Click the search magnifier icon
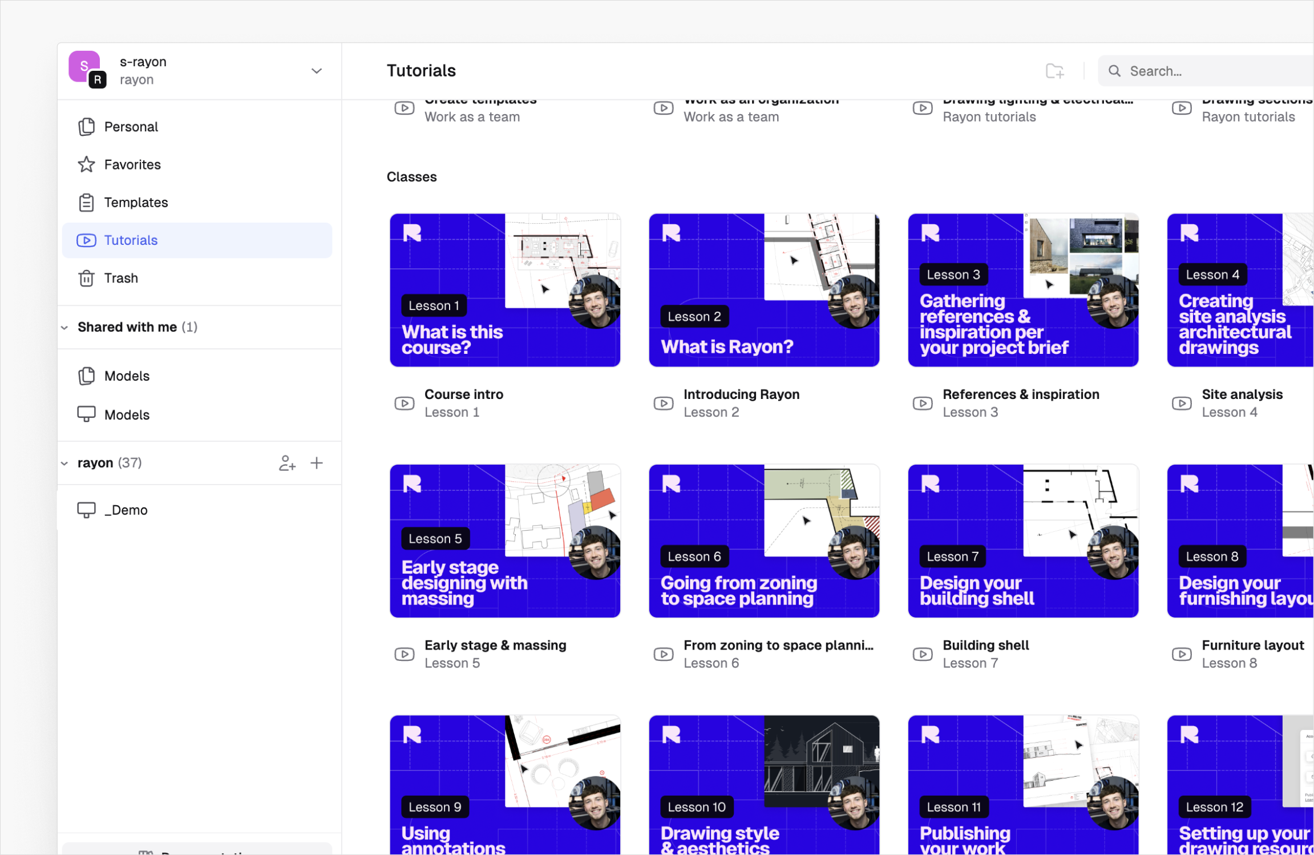The width and height of the screenshot is (1314, 855). [x=1114, y=71]
